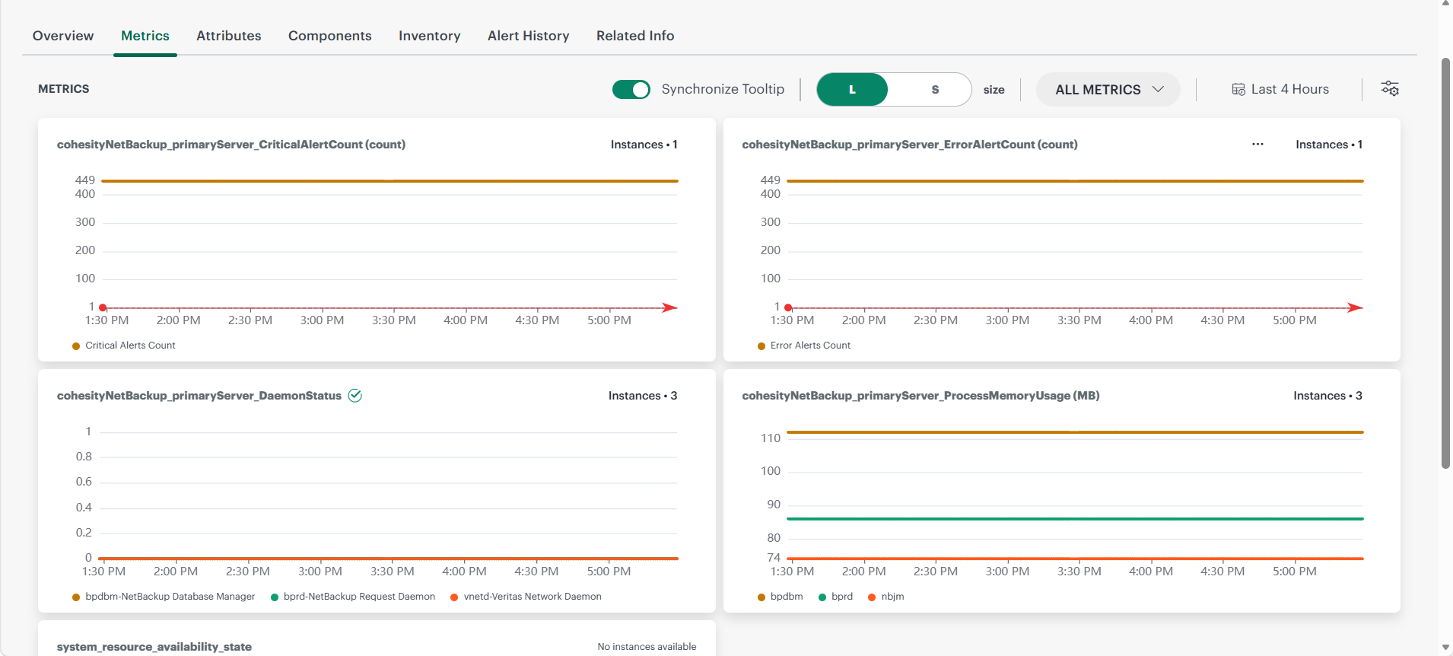Screen dimensions: 1453x656
Task: Click the red start dot on CriticalAlertCount chart
Action: tap(103, 308)
